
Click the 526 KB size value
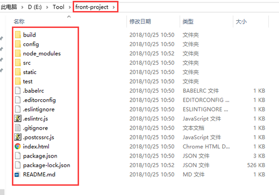tap(256, 165)
